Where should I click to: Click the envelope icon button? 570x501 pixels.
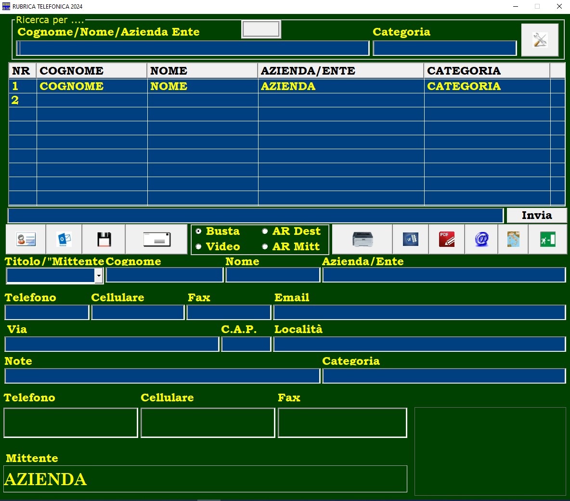click(156, 239)
